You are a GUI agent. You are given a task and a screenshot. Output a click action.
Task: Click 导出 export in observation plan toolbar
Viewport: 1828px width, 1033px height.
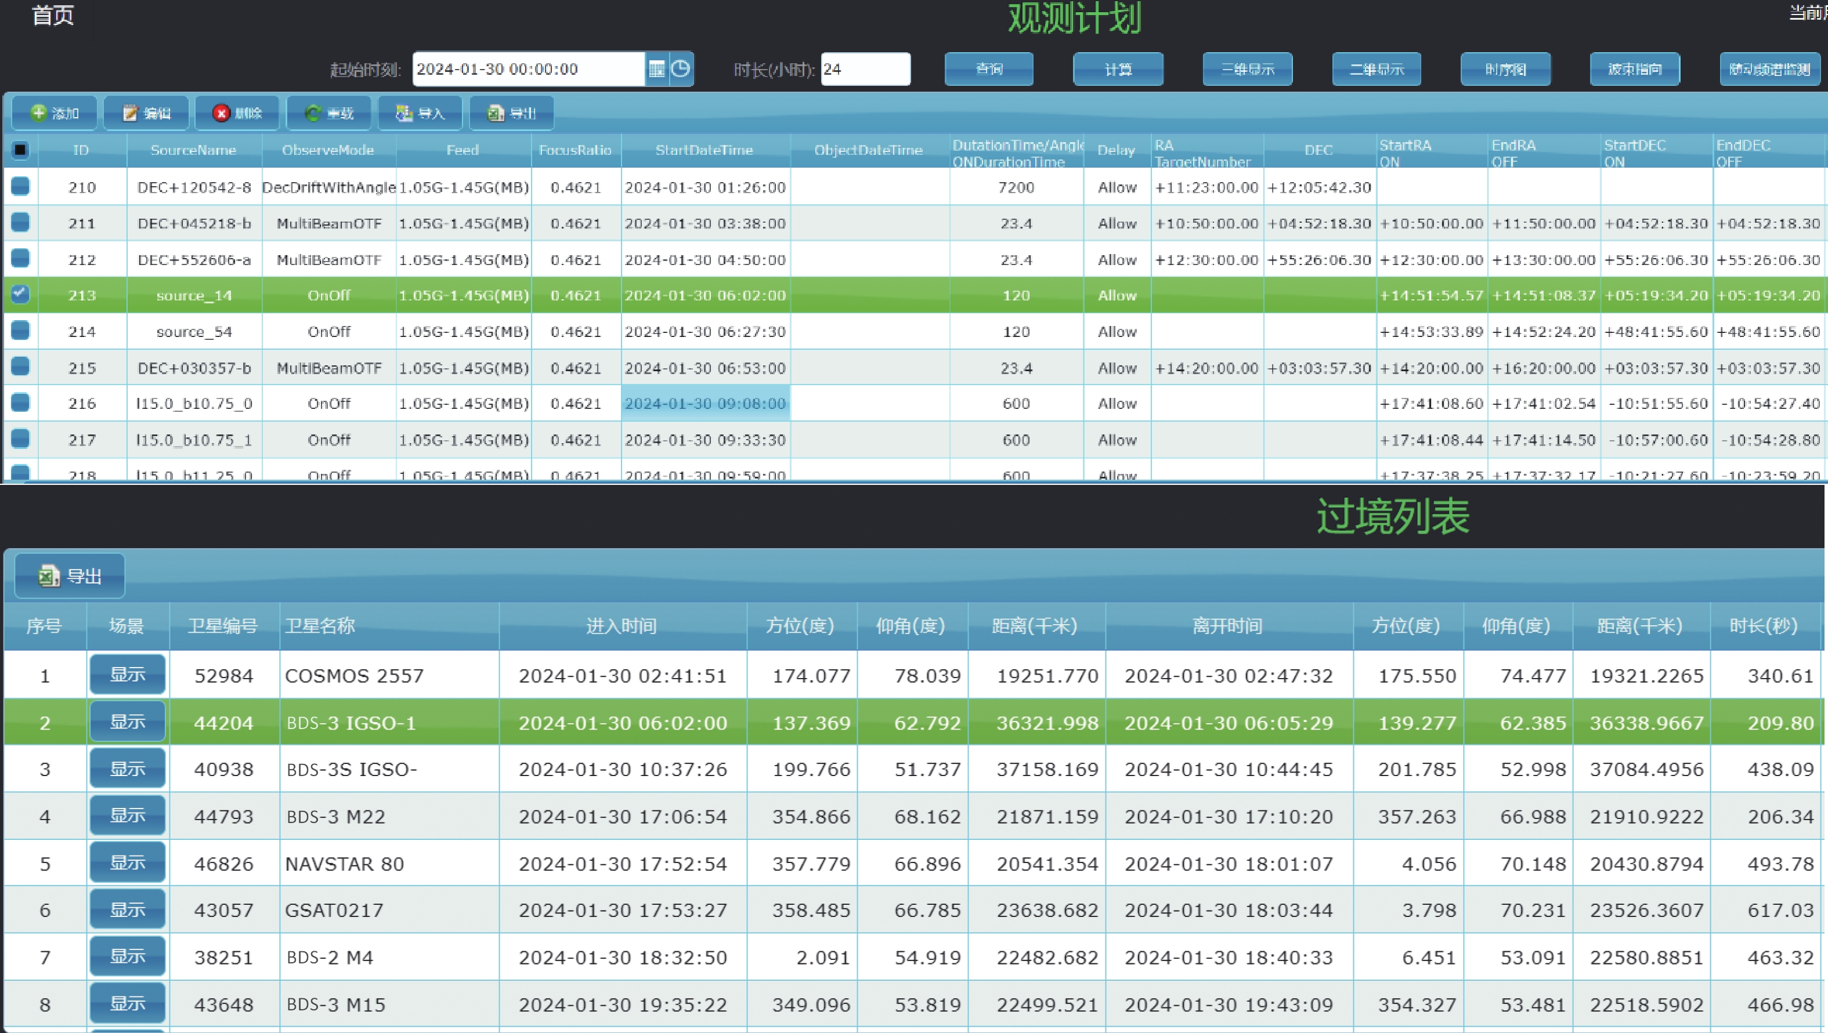(512, 113)
